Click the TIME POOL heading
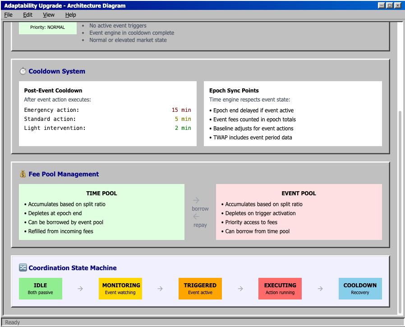Screen dimensions: 405x327 [x=101, y=193]
